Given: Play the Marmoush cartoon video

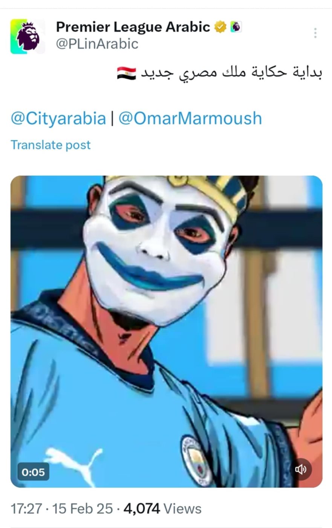Looking at the screenshot, I should coord(166,332).
